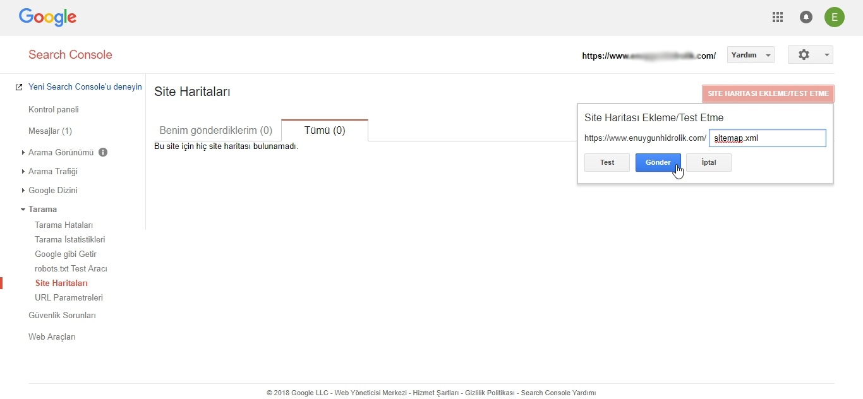The image size is (863, 399).
Task: Click the Google logo
Action: click(x=47, y=17)
